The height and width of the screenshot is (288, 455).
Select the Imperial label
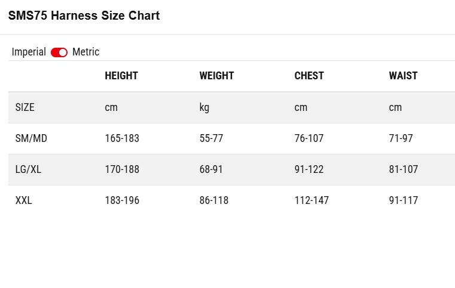tap(29, 52)
